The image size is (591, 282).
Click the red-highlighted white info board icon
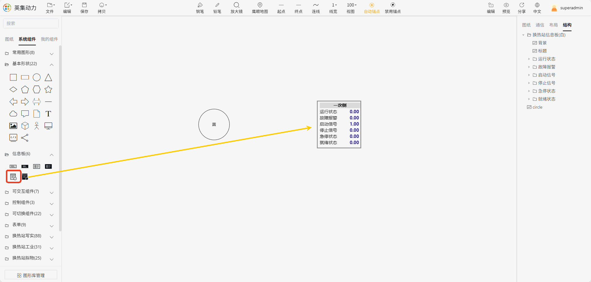click(x=13, y=177)
